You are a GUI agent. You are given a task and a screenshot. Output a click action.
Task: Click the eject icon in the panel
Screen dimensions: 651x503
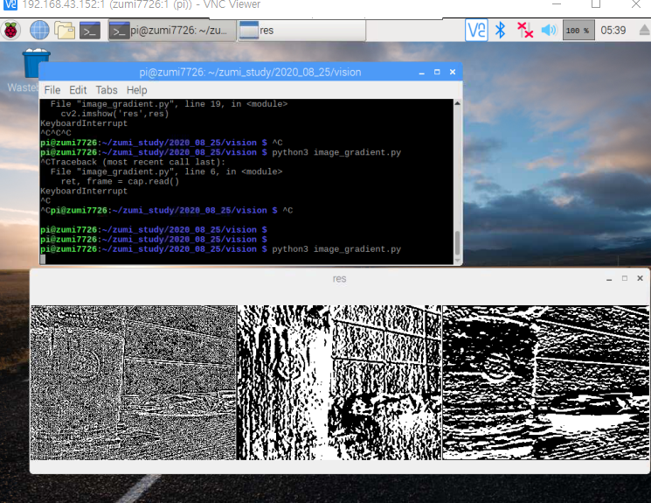tap(644, 31)
